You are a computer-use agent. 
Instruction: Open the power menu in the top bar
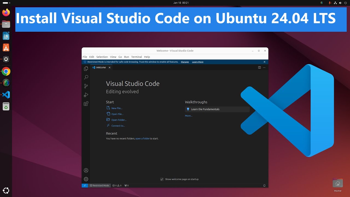pyautogui.click(x=346, y=3)
